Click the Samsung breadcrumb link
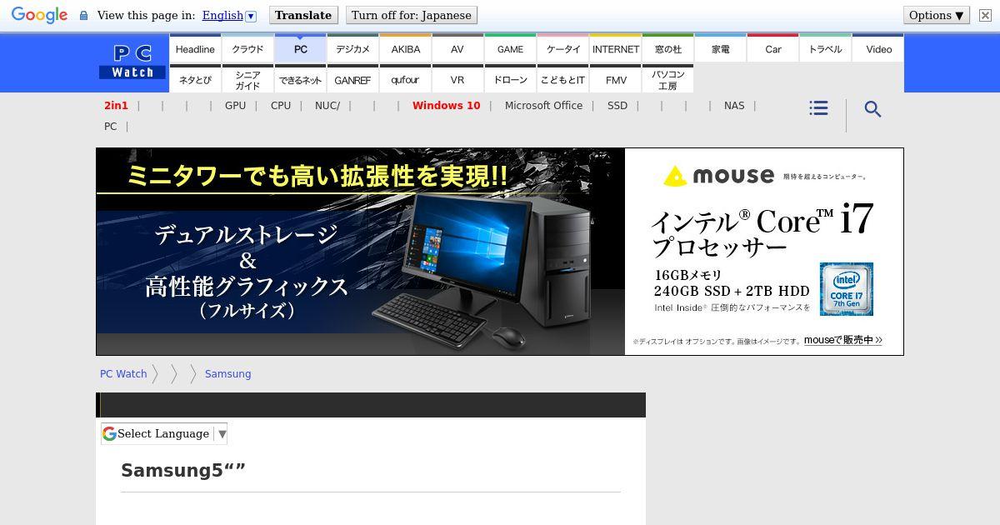 (227, 374)
